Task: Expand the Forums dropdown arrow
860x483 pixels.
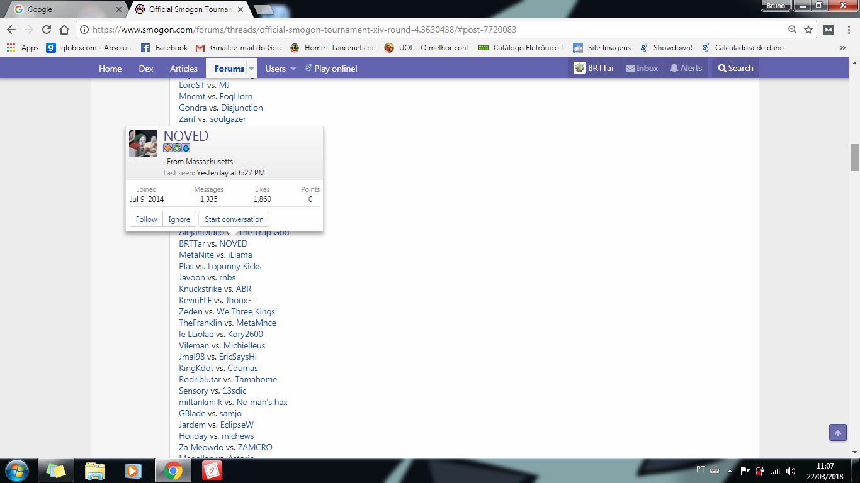Action: coord(251,69)
